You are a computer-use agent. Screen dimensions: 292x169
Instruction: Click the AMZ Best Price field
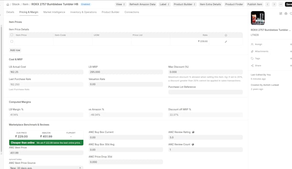(46, 153)
